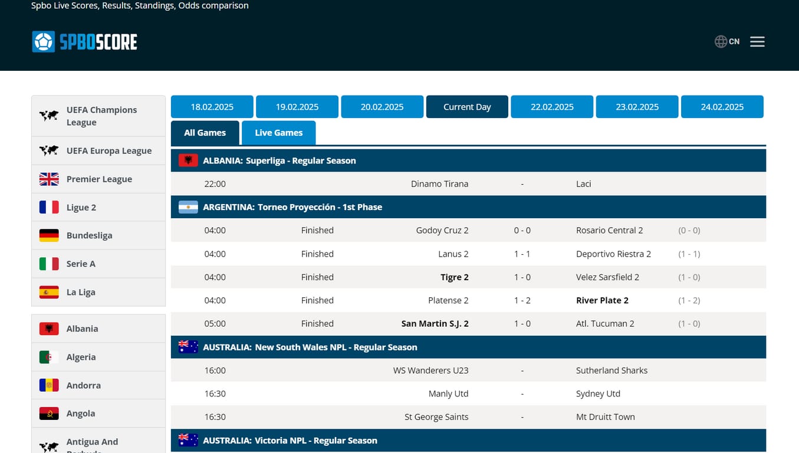Click the UK flag beside Premier League
The image size is (799, 453).
point(49,179)
